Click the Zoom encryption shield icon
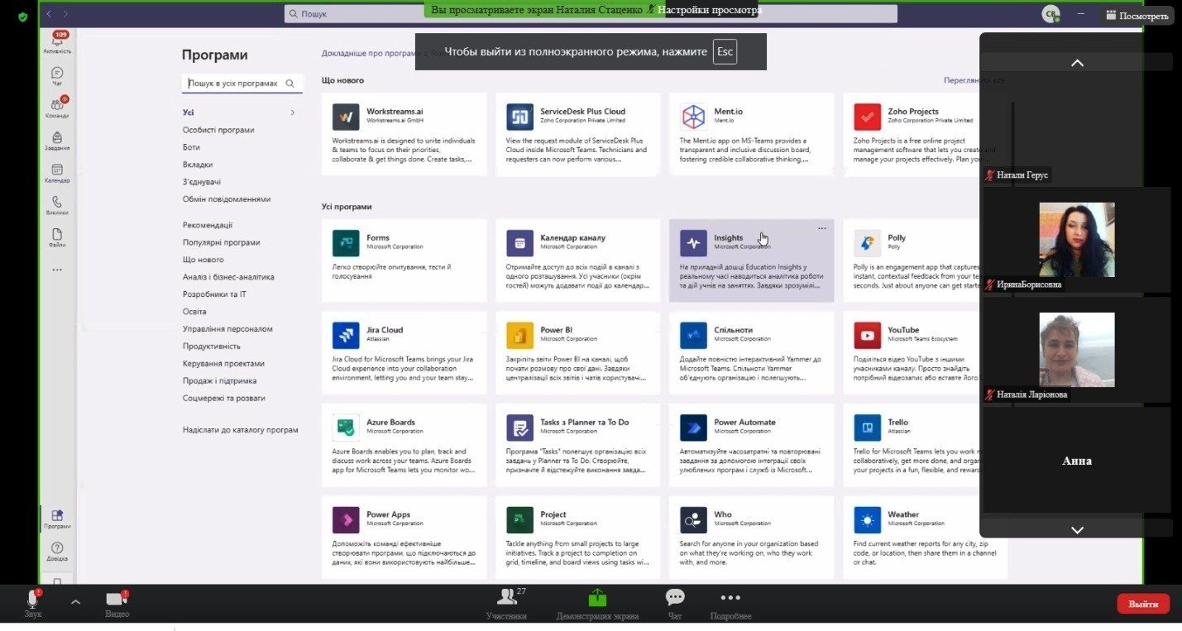 (22, 16)
